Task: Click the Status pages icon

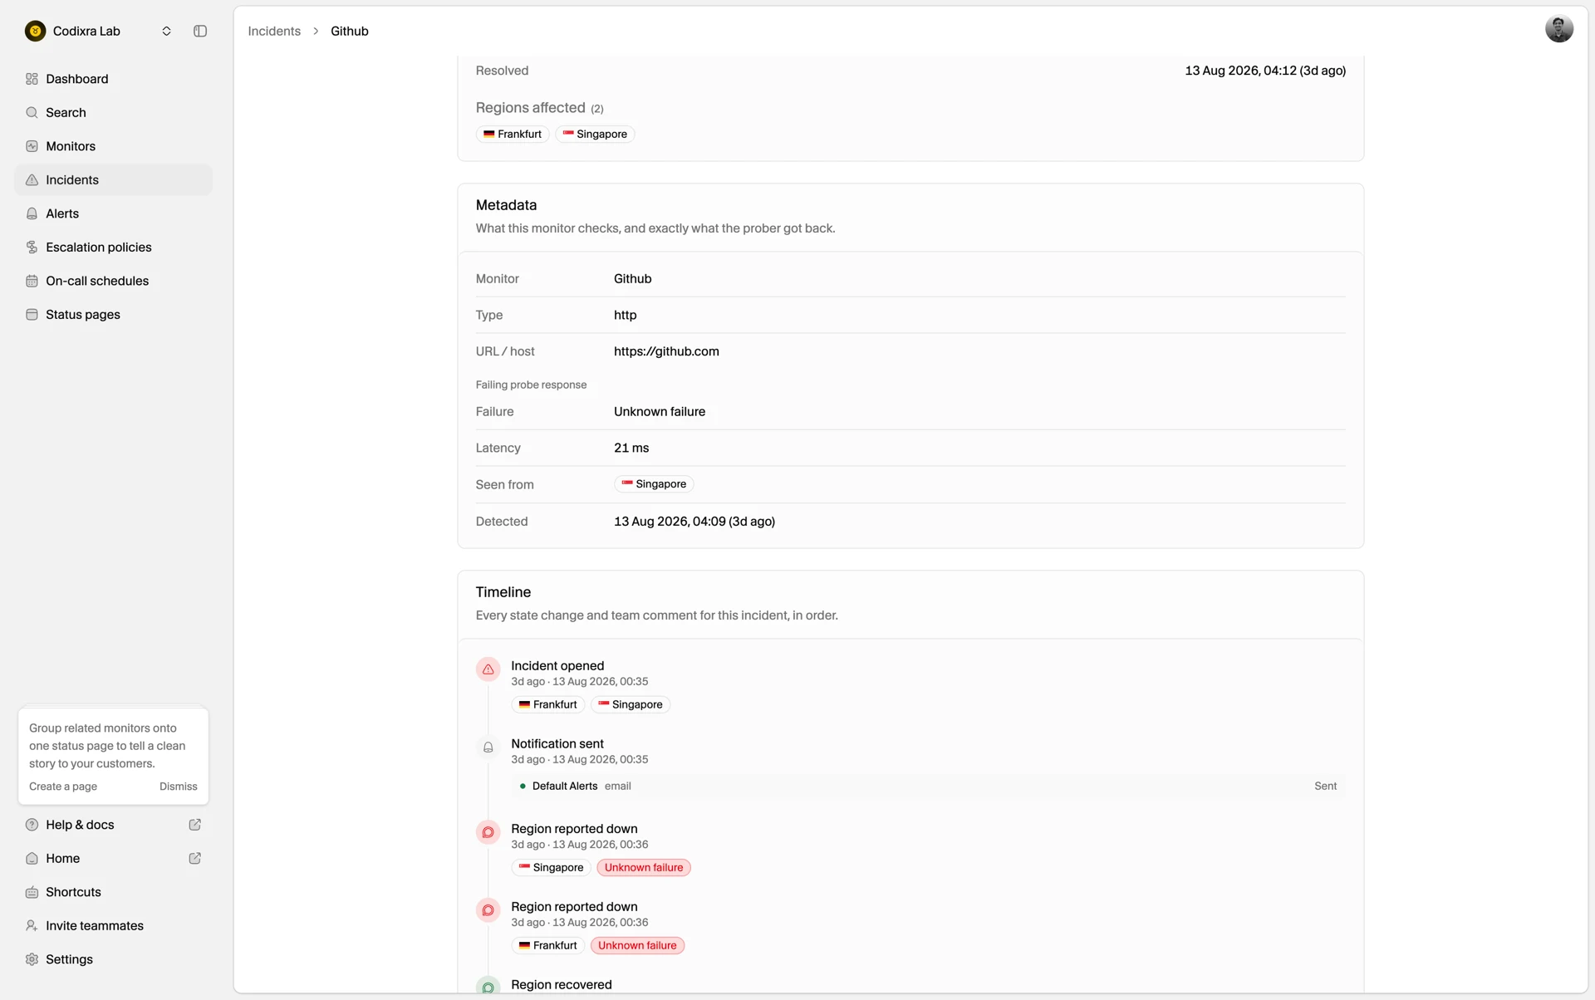Action: (x=32, y=315)
